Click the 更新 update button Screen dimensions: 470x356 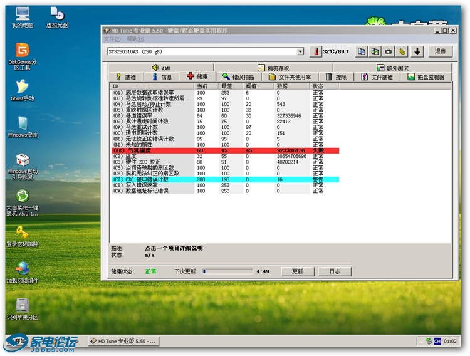click(x=298, y=271)
